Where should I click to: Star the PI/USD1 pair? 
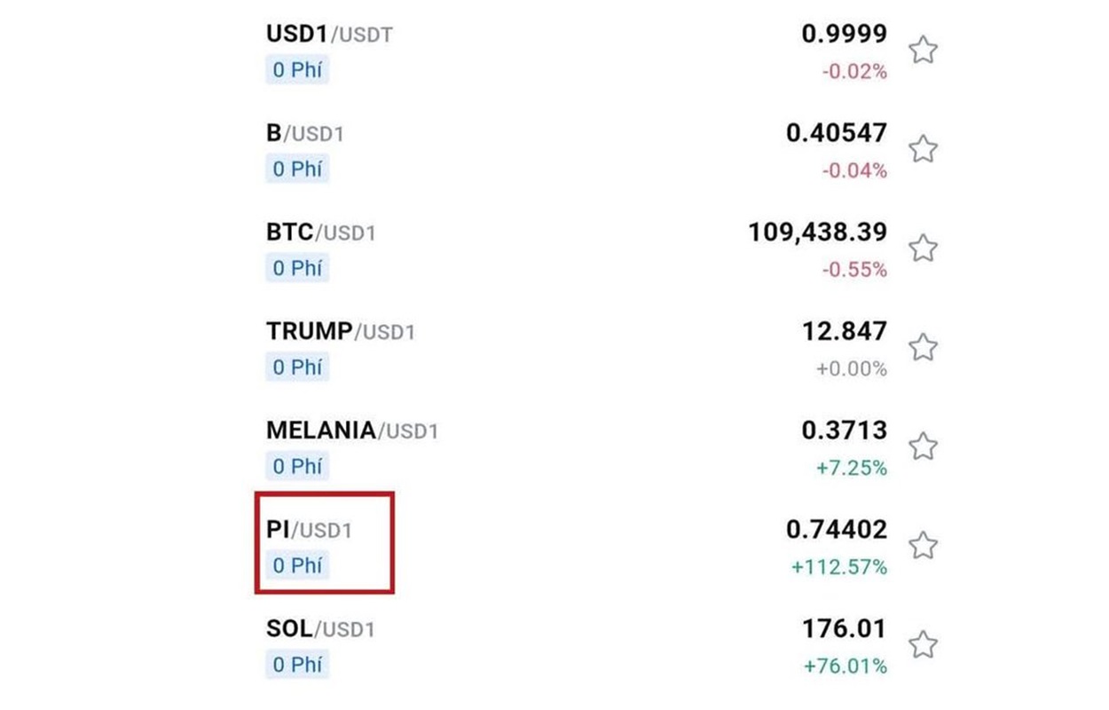click(924, 545)
